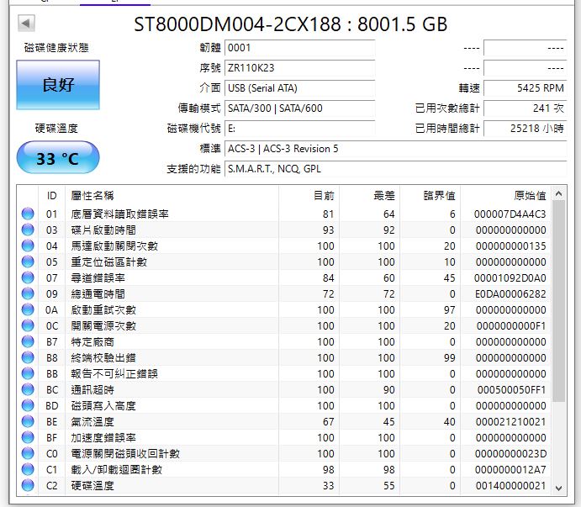Click the status orb for attribute BD
The width and height of the screenshot is (581, 507).
pyautogui.click(x=28, y=405)
